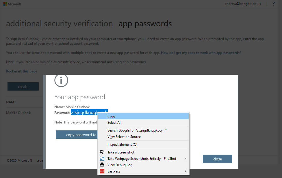Screen dimensions: 282x178
Task: Choose Copy from the context menu
Action: 143,116
